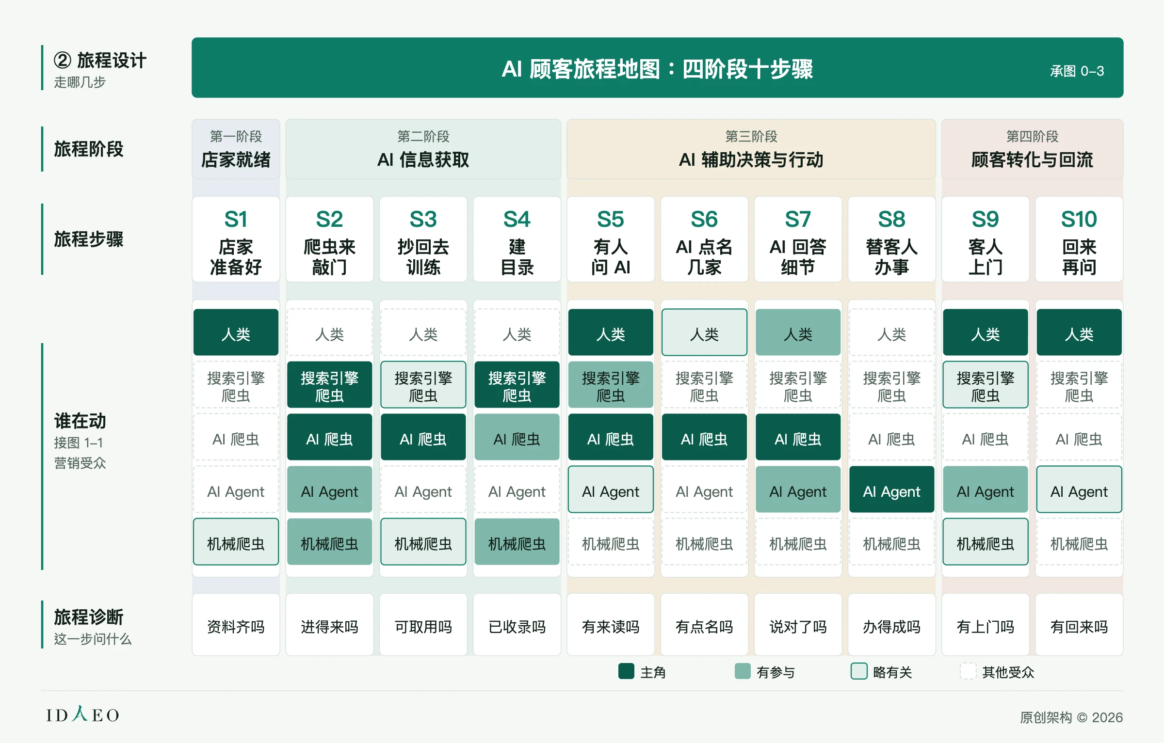Click the 谁在动 row label
This screenshot has width=1164, height=743.
coord(80,421)
